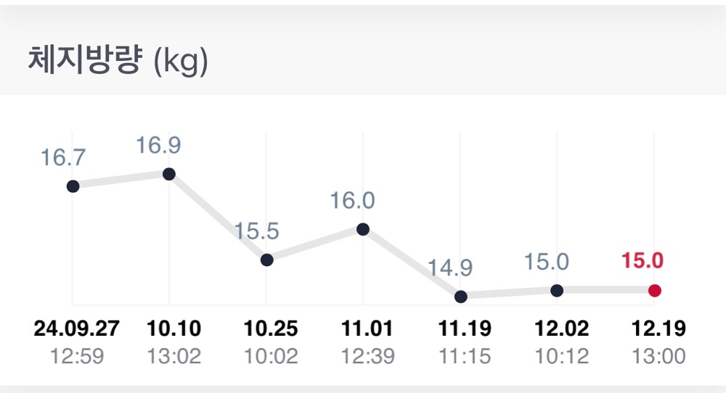Select the 11.01 data point dot
The image size is (726, 393).
point(363,229)
